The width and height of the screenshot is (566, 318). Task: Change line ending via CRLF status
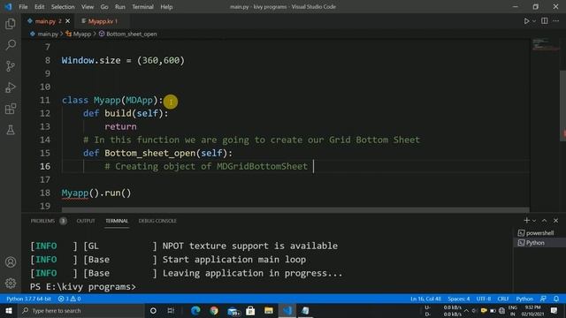click(x=503, y=299)
